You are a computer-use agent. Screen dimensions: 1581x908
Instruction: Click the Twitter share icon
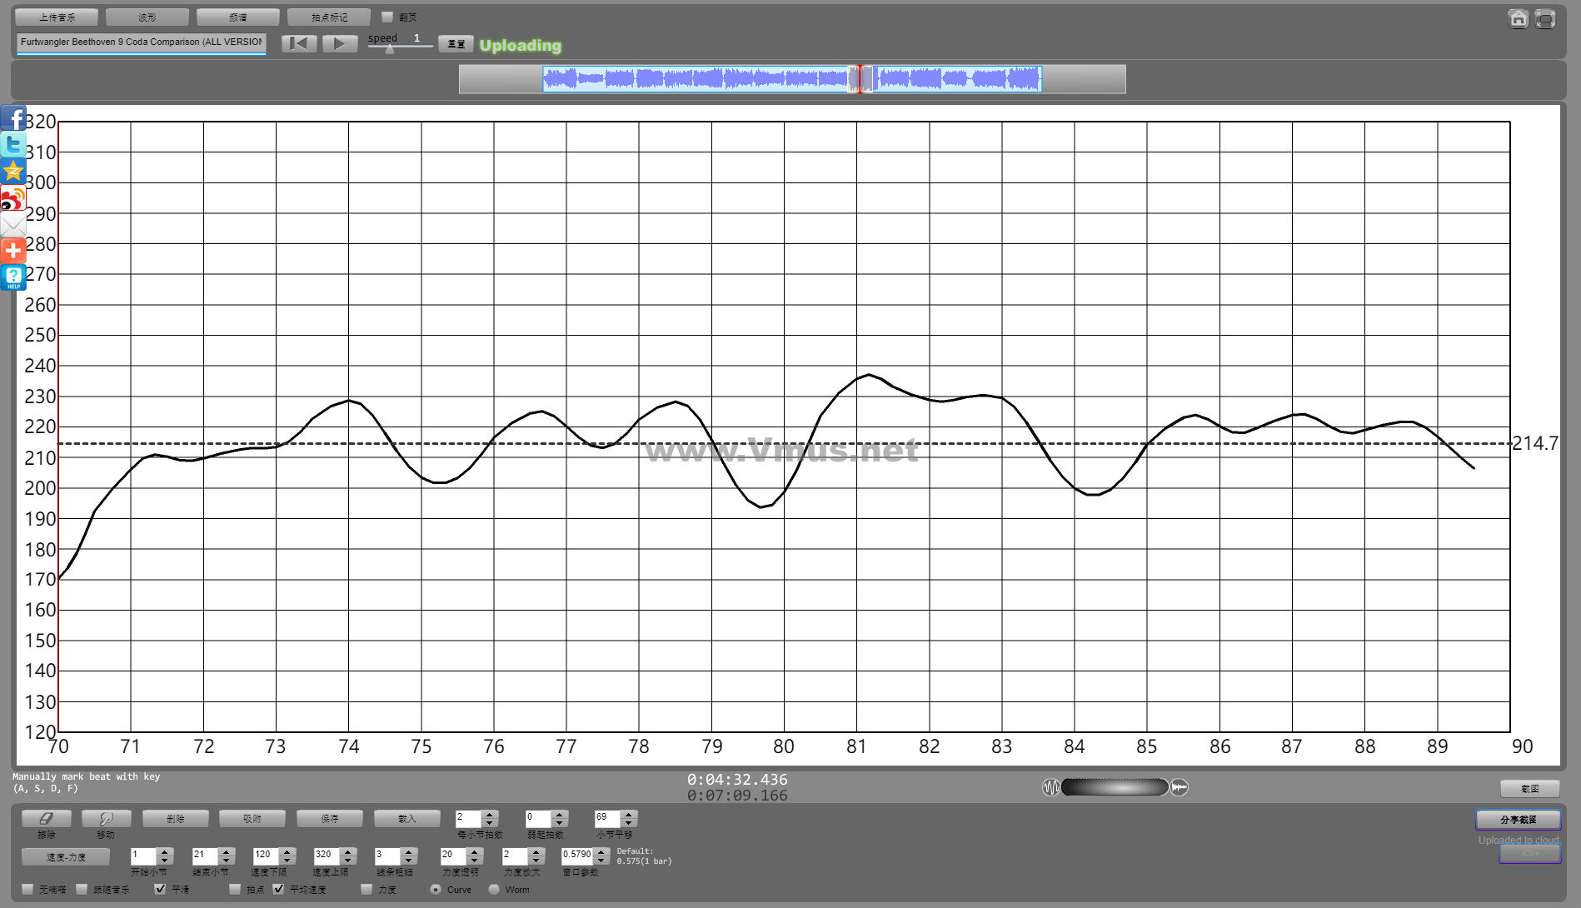click(13, 145)
